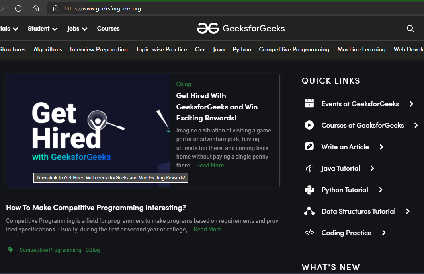
Task: Click the Student menu label
Action: pos(38,28)
